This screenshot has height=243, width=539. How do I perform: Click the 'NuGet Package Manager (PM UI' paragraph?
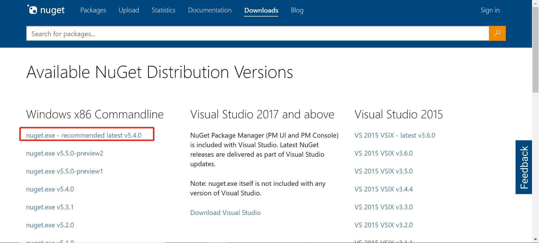tap(264, 150)
